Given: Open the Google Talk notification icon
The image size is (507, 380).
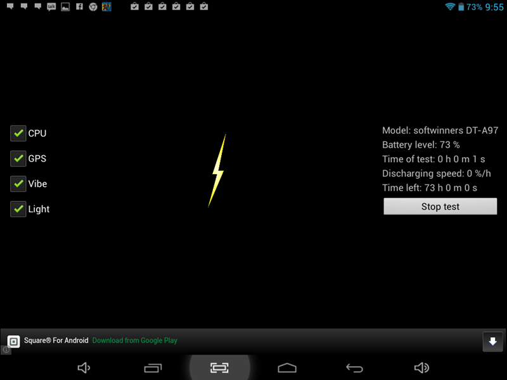Looking at the screenshot, I should (x=51, y=7).
